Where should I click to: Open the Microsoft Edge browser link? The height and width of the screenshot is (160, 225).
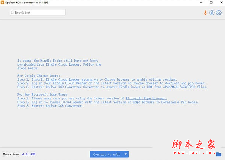(146, 98)
